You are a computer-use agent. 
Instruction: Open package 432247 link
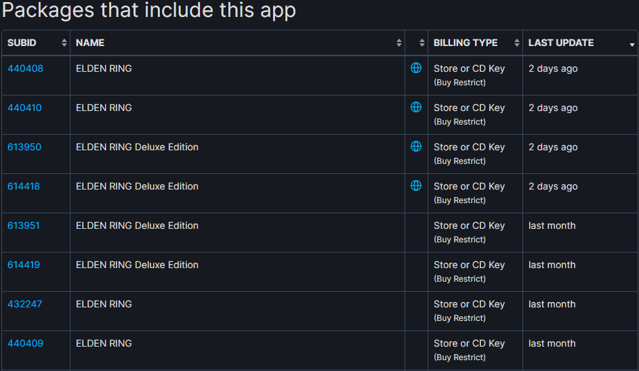point(24,304)
